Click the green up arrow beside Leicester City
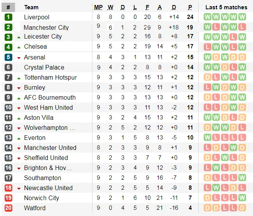Viewport: 253px width, 216px height. pos(19,37)
